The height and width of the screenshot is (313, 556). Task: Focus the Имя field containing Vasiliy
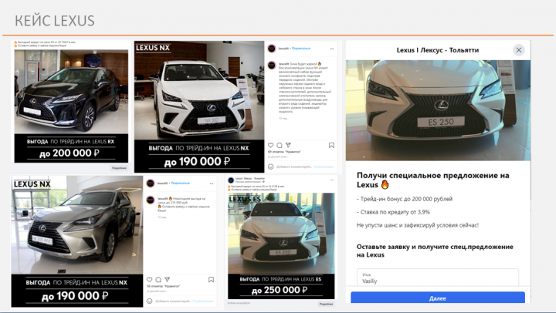(438, 278)
